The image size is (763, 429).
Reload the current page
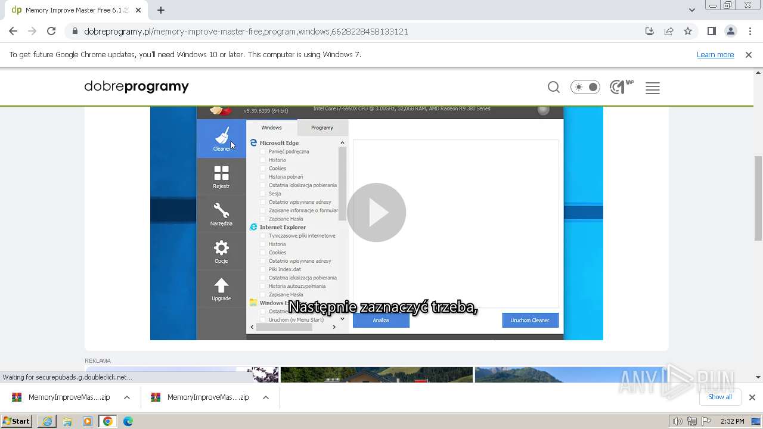coord(51,32)
